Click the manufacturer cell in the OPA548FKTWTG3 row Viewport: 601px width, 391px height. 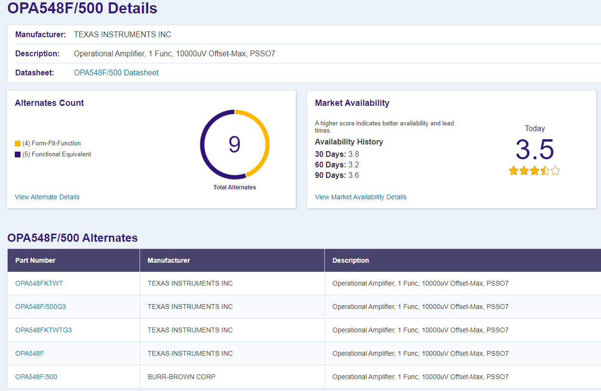click(x=232, y=330)
